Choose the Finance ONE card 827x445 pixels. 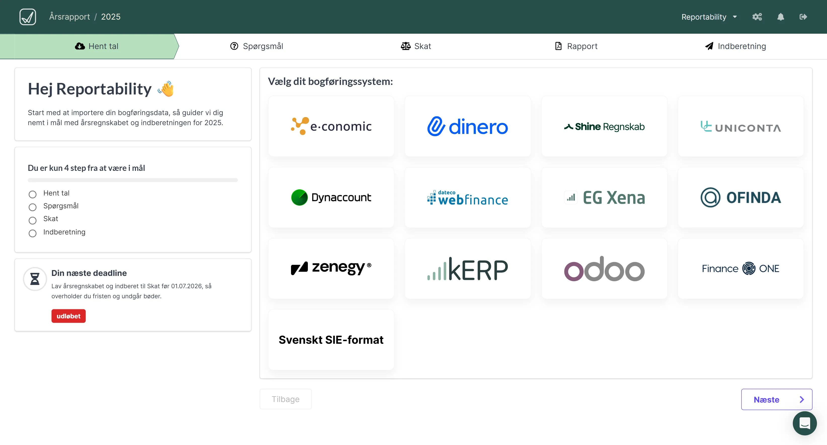click(x=741, y=269)
